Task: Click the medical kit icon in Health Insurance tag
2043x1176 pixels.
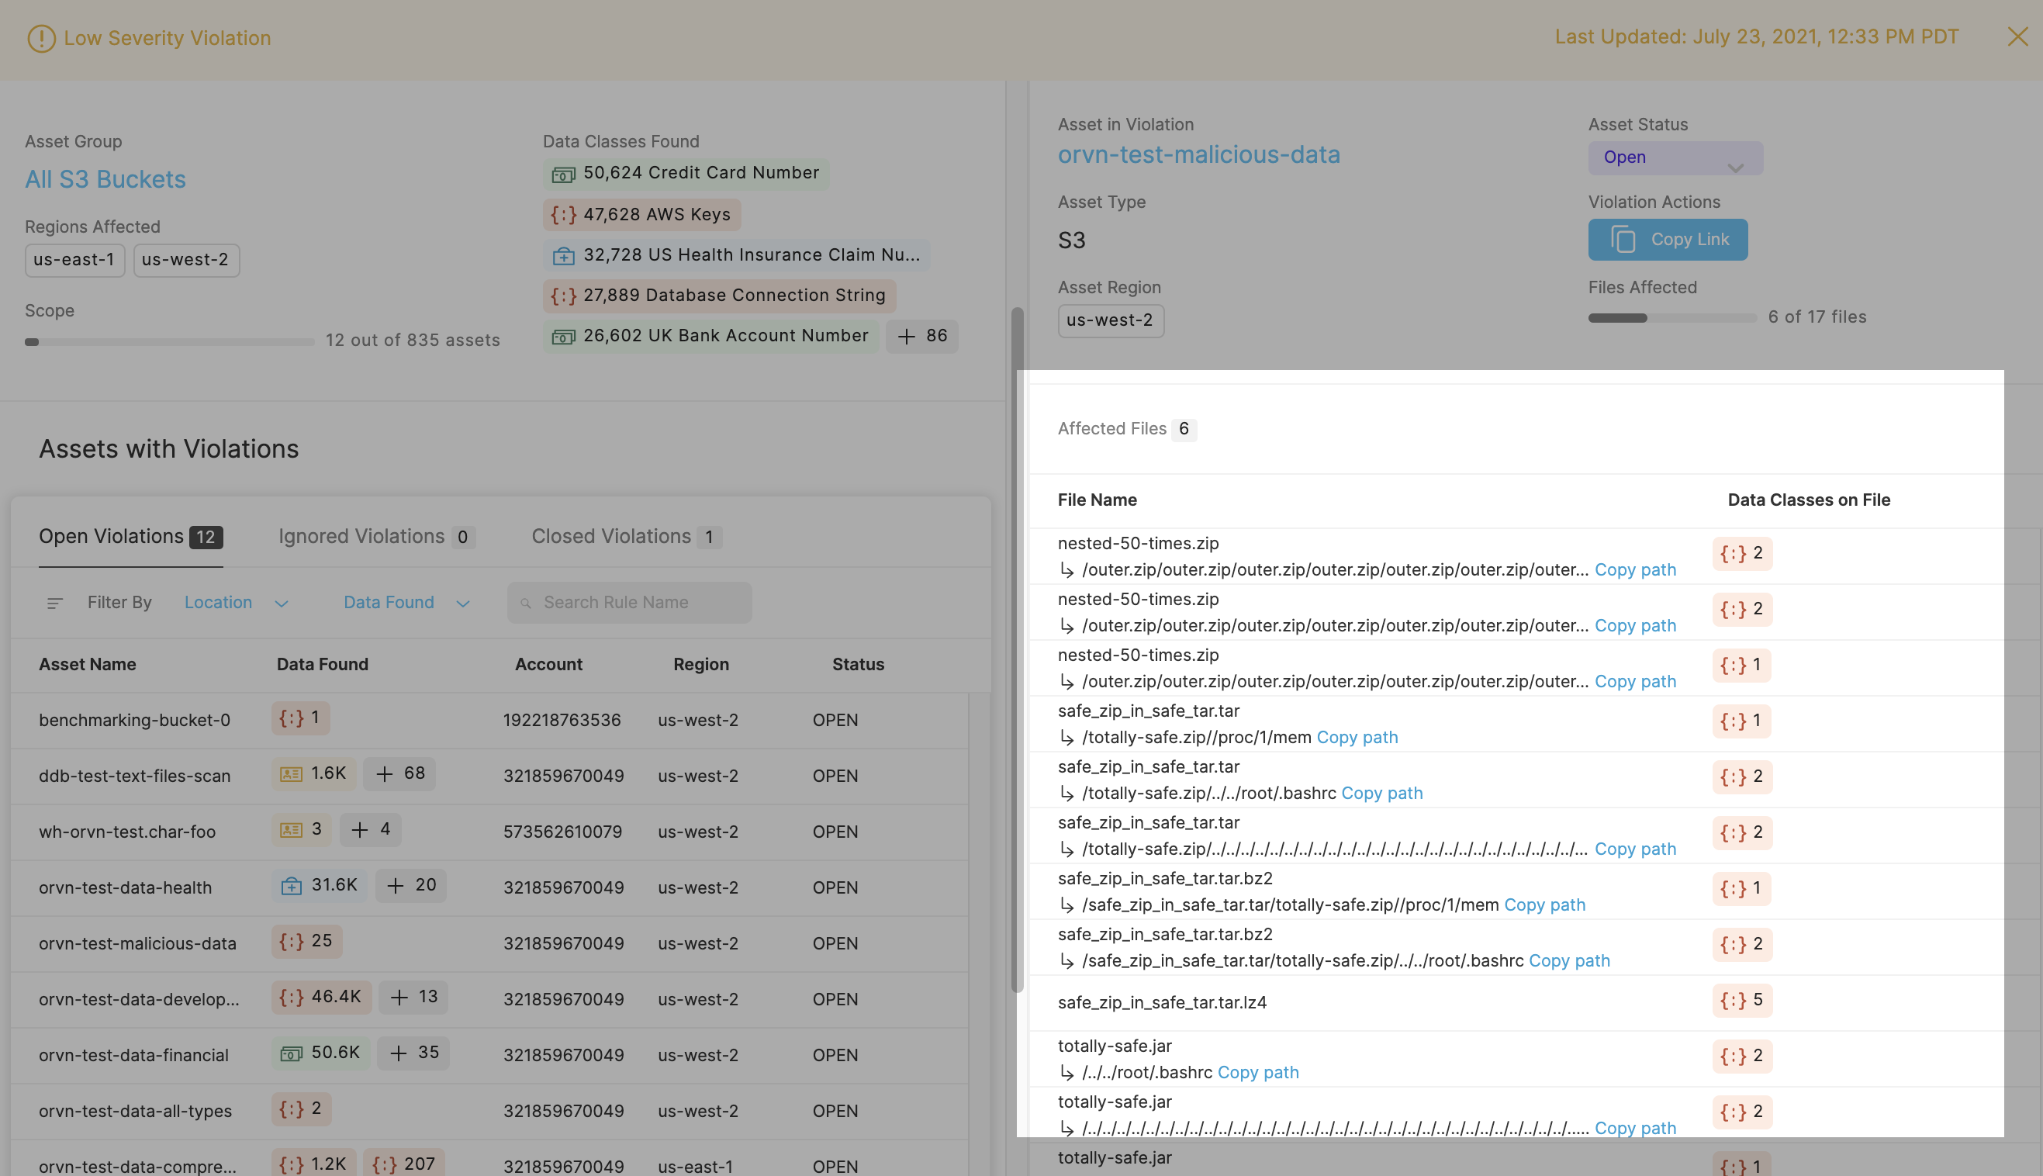Action: tap(563, 256)
